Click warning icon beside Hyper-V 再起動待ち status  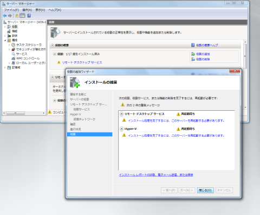[178, 129]
